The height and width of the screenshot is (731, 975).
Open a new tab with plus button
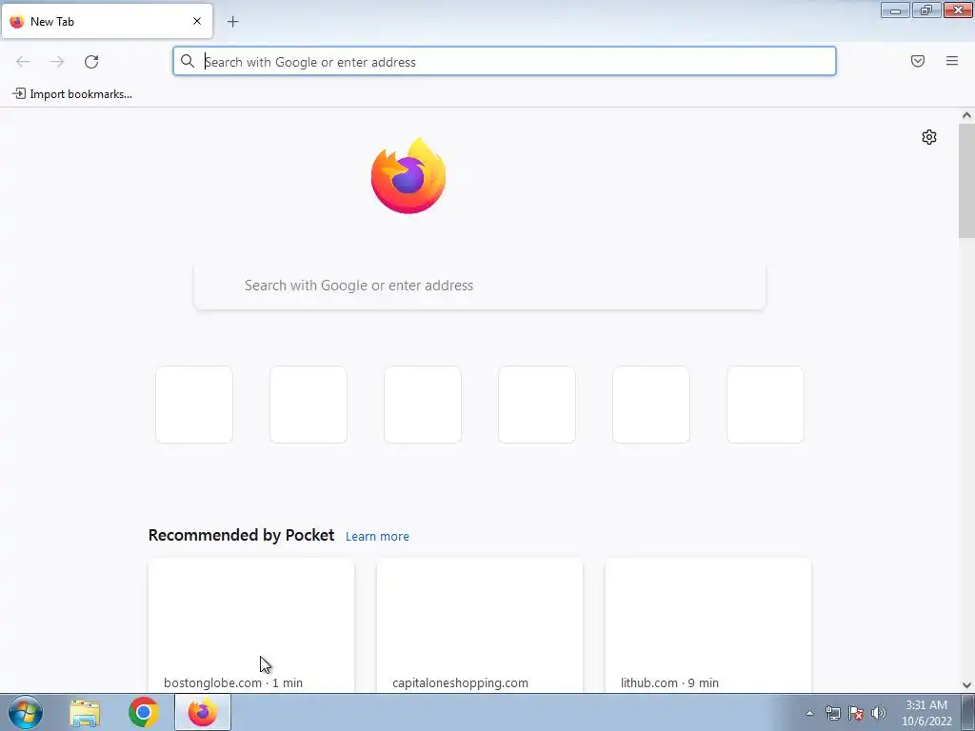click(x=232, y=22)
